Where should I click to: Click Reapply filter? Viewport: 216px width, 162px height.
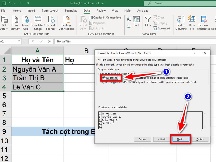pyautogui.click(x=160, y=23)
